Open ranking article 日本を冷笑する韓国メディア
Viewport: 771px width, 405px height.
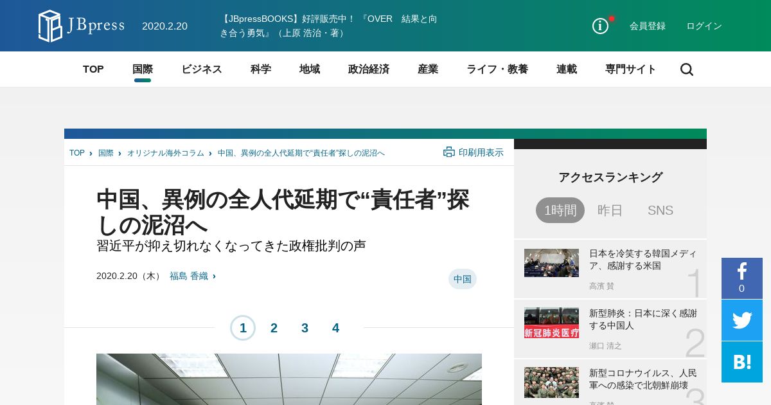(x=643, y=260)
